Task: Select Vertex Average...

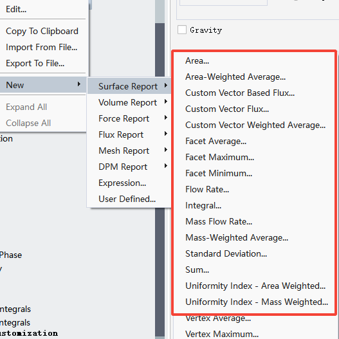Action: [218, 318]
